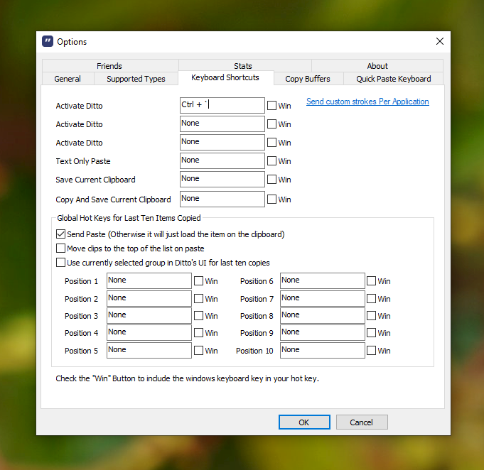This screenshot has height=470, width=484.
Task: Activate the Position 10 hotkey field
Action: click(x=323, y=350)
